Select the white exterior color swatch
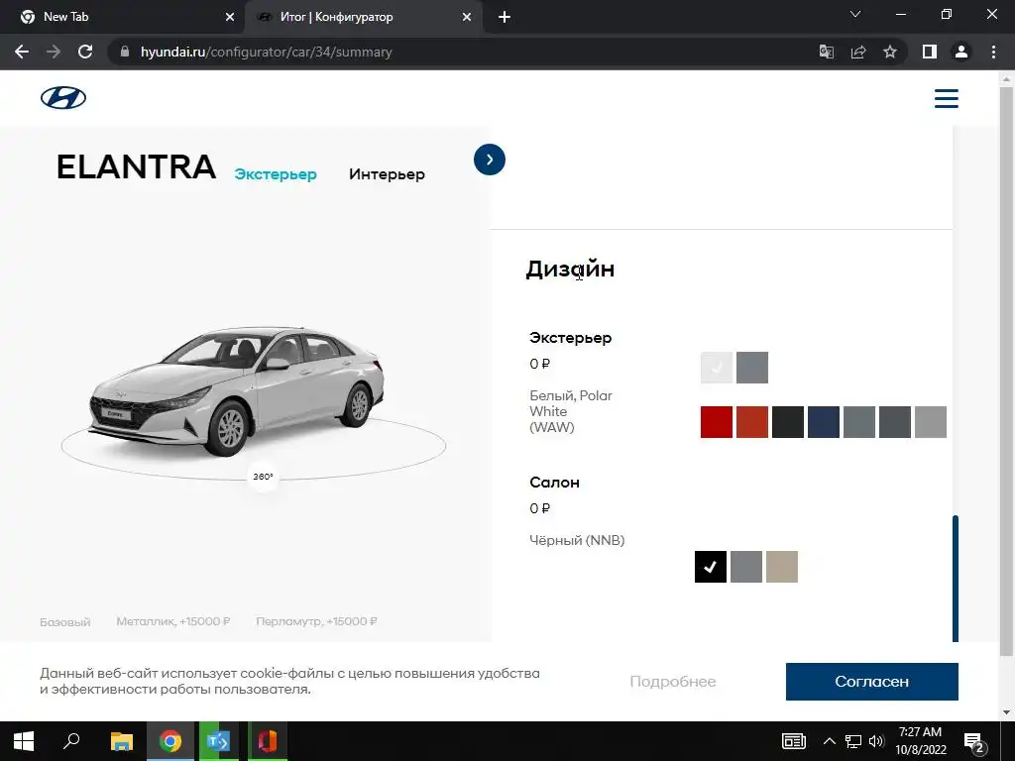The width and height of the screenshot is (1015, 761). point(717,368)
